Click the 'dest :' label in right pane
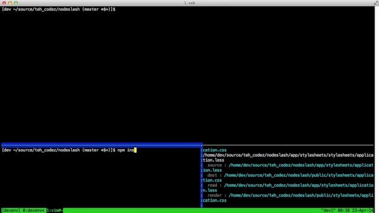The image size is (379, 213). coord(214,175)
